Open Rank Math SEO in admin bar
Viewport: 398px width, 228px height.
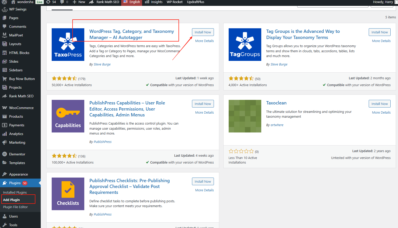point(104,2)
